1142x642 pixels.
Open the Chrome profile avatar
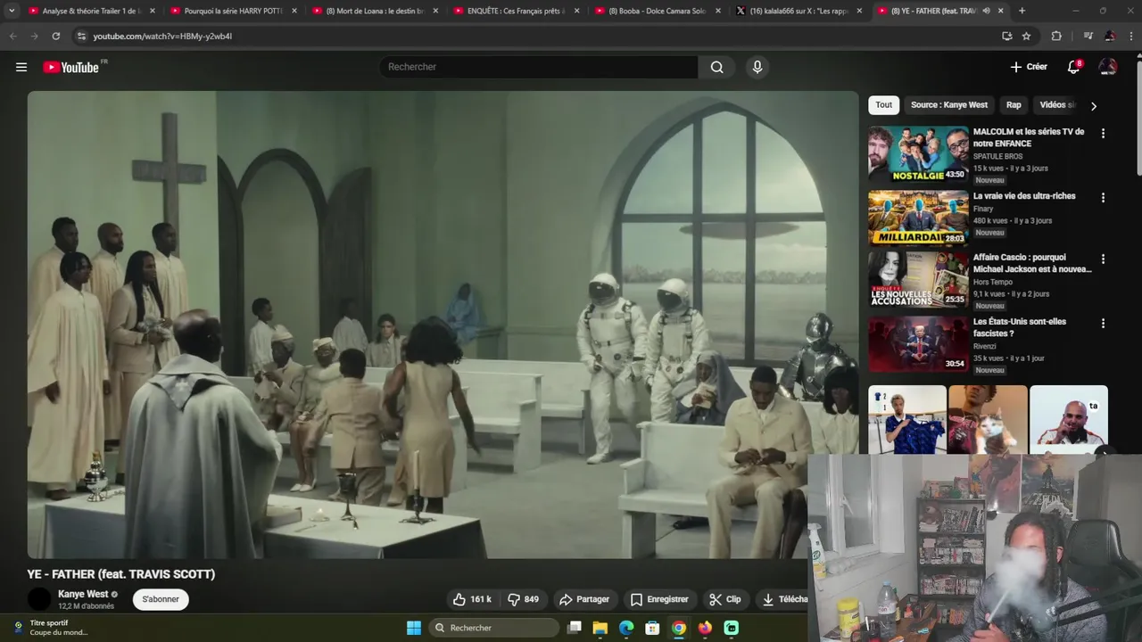pos(1109,36)
